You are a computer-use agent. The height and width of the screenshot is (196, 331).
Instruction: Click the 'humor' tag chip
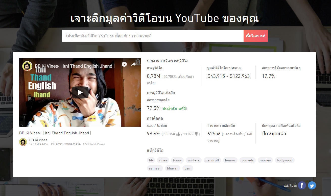coord(230,160)
